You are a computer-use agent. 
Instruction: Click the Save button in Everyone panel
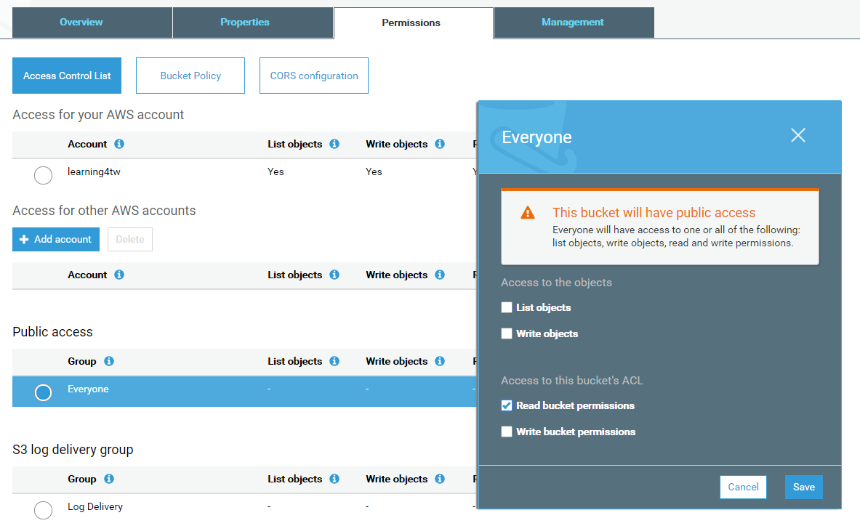(803, 487)
